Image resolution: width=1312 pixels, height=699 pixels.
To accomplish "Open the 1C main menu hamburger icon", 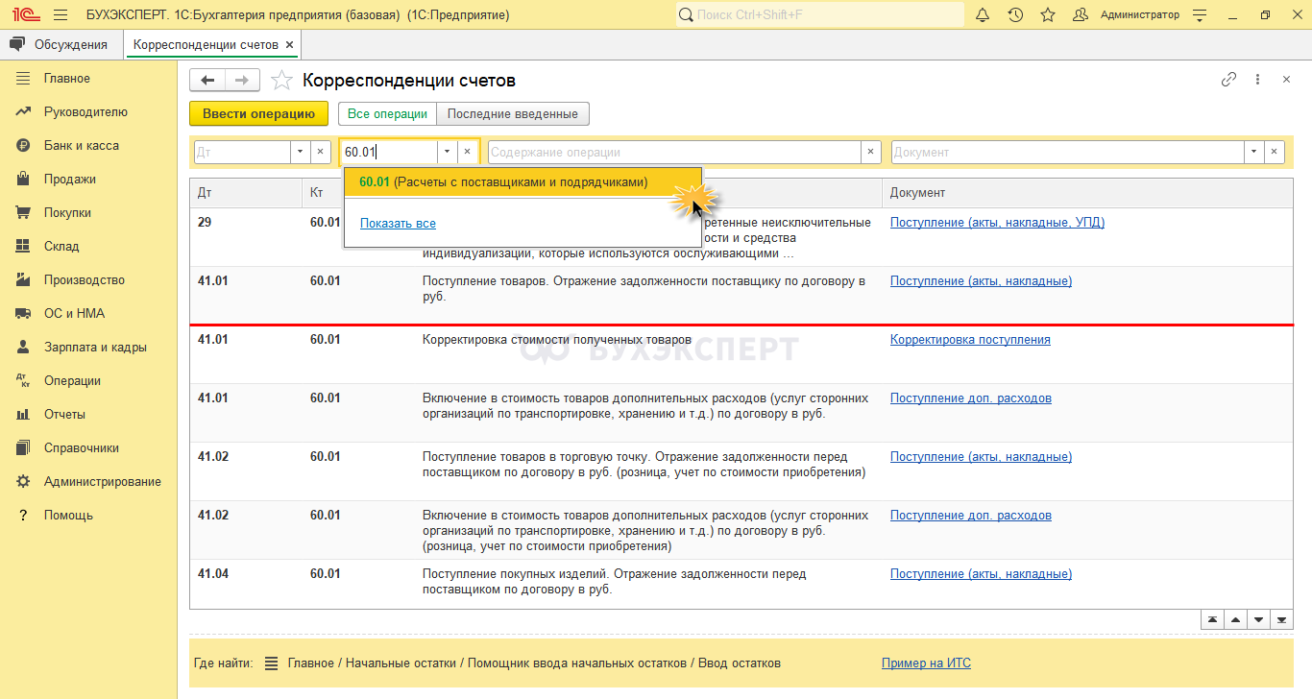I will tap(61, 15).
